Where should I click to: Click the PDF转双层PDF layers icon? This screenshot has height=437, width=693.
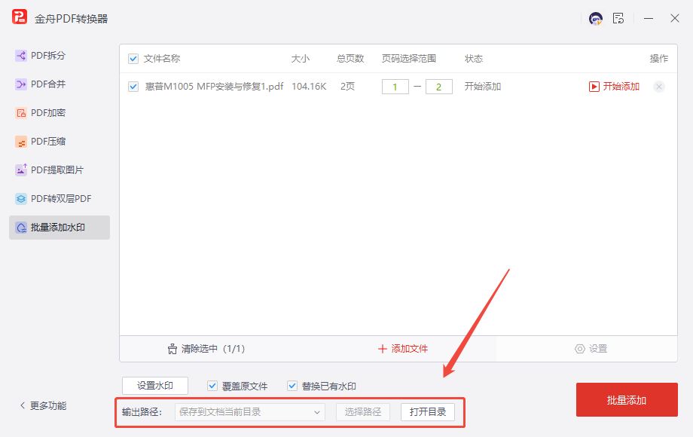(x=21, y=199)
